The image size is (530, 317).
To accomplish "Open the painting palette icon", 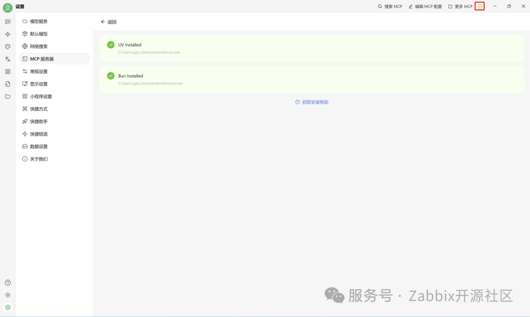I will (x=7, y=47).
